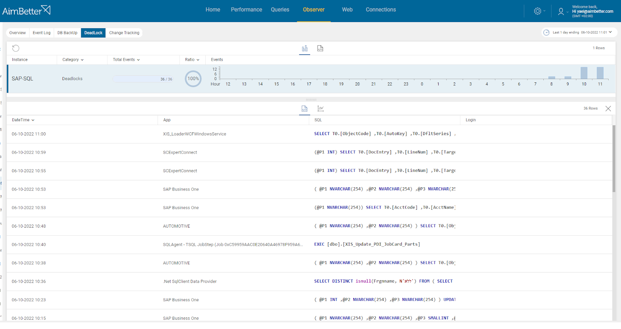Click the 100% ratio circle indicator

point(193,79)
